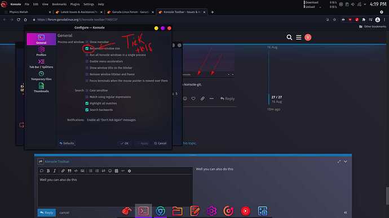The width and height of the screenshot is (389, 218).
Task: Open the General settings page in Konsole
Action: [41, 39]
